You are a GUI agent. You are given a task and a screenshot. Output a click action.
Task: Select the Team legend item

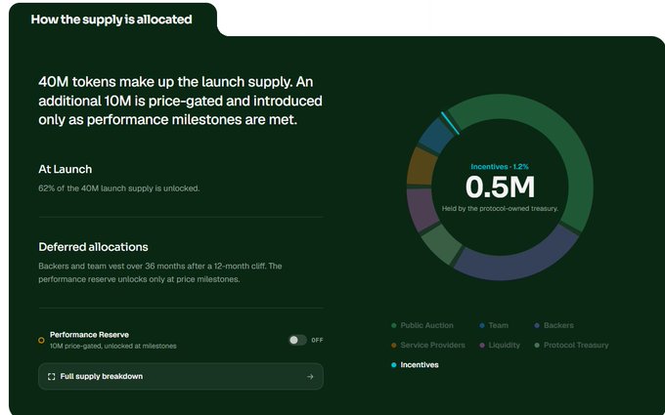[494, 325]
